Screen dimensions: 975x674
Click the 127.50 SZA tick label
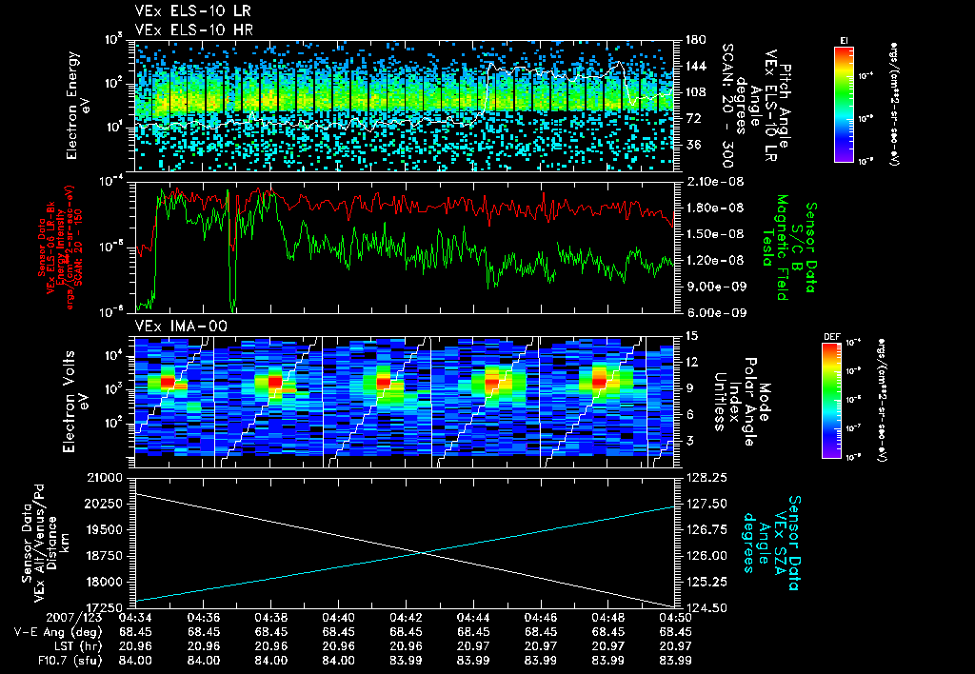[706, 504]
